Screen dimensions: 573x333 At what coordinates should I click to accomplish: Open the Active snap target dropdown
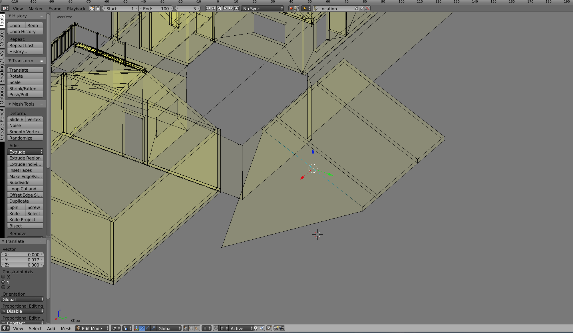tap(241, 328)
